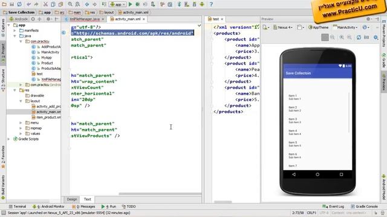The width and height of the screenshot is (387, 217).
Task: Click the Synchronize toolbar icon
Action: (x=19, y=4)
